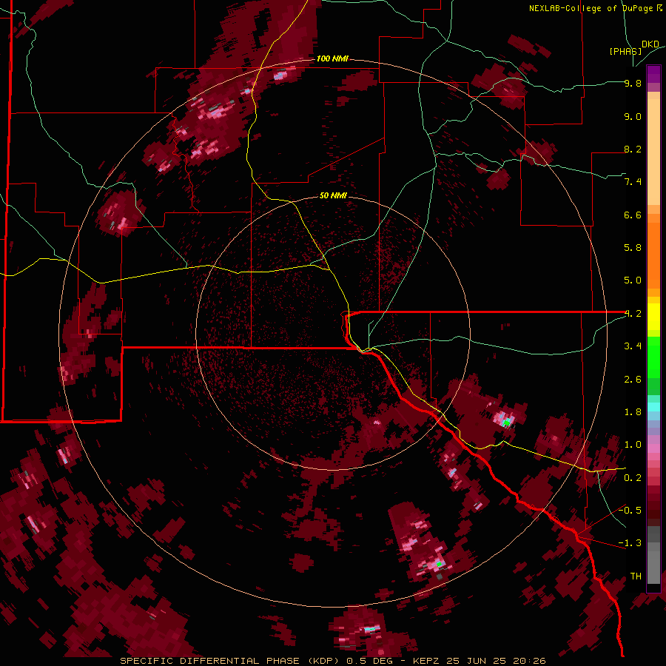This screenshot has width=666, height=666.
Task: Click the 4.2 value on color scale
Action: pos(633,314)
